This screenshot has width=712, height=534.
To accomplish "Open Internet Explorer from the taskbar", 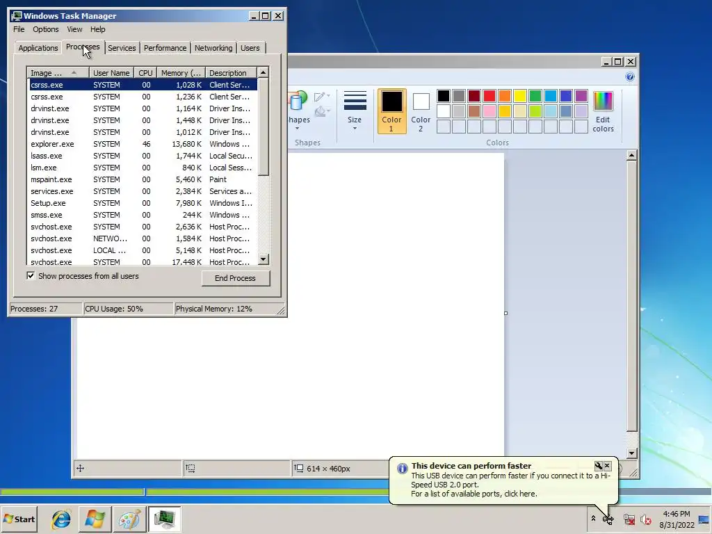I will pyautogui.click(x=61, y=519).
